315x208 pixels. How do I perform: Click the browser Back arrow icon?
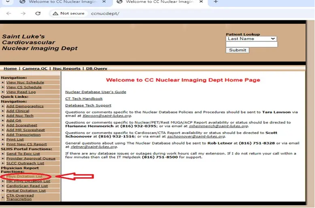click(9, 13)
